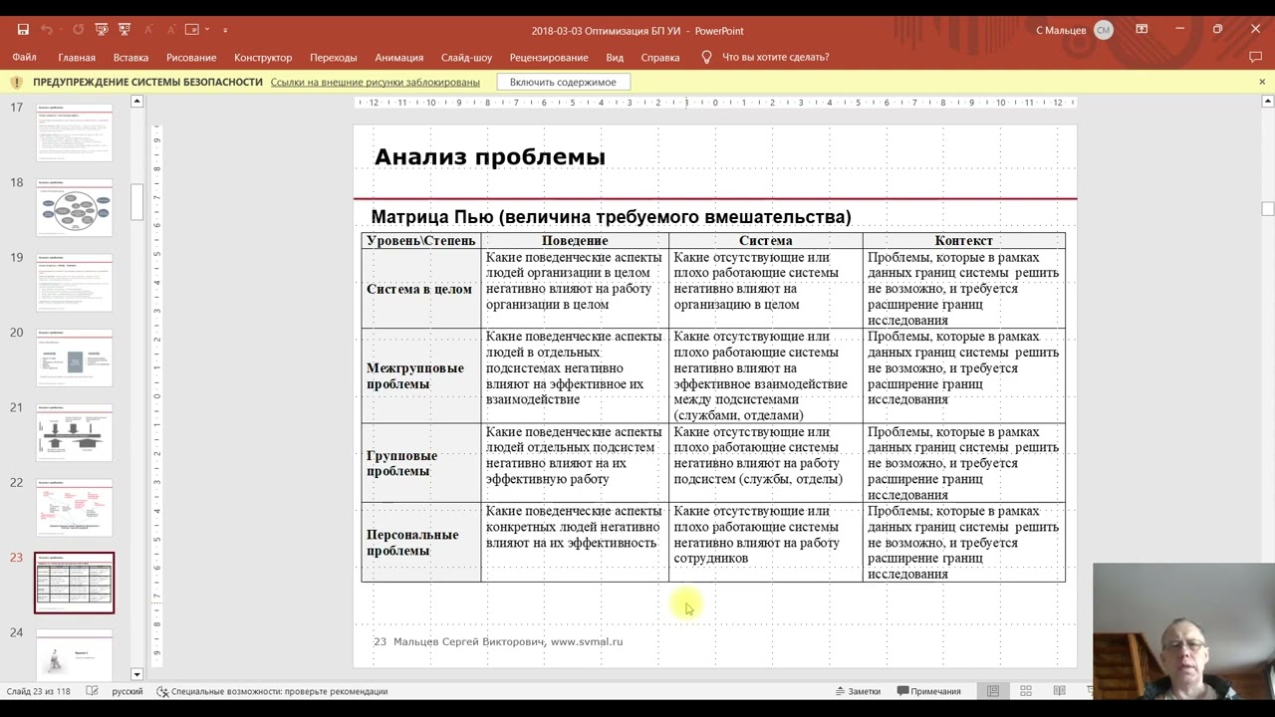Click the 'Поведение' column header
The width and height of the screenshot is (1275, 717).
[575, 241]
